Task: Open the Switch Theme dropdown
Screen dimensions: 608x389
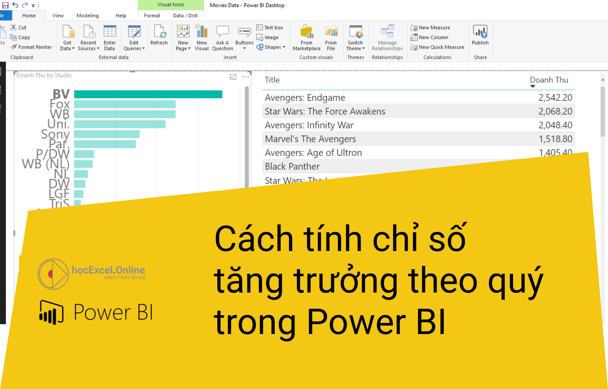Action: 355,38
